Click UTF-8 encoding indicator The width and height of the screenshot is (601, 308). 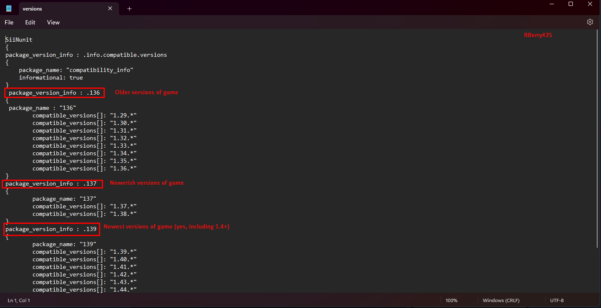pos(557,300)
